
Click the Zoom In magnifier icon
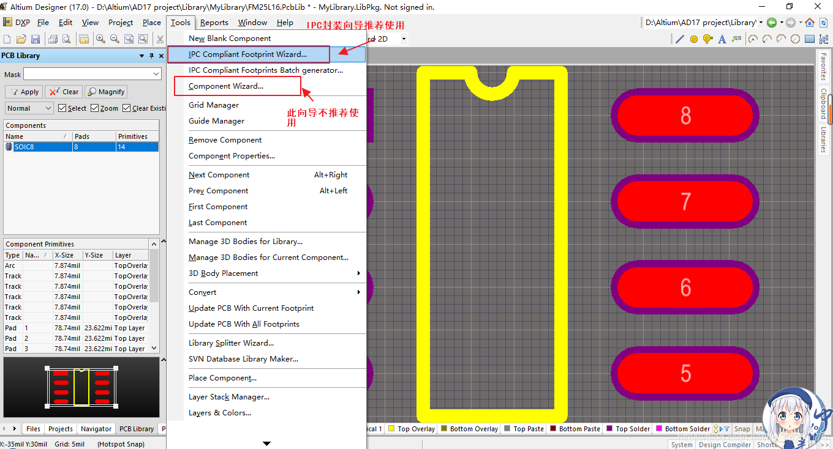(x=100, y=39)
